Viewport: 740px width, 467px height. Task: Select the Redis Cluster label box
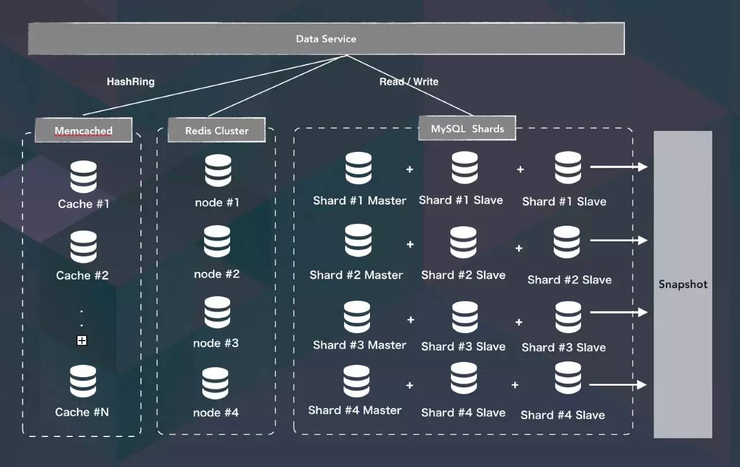(217, 130)
